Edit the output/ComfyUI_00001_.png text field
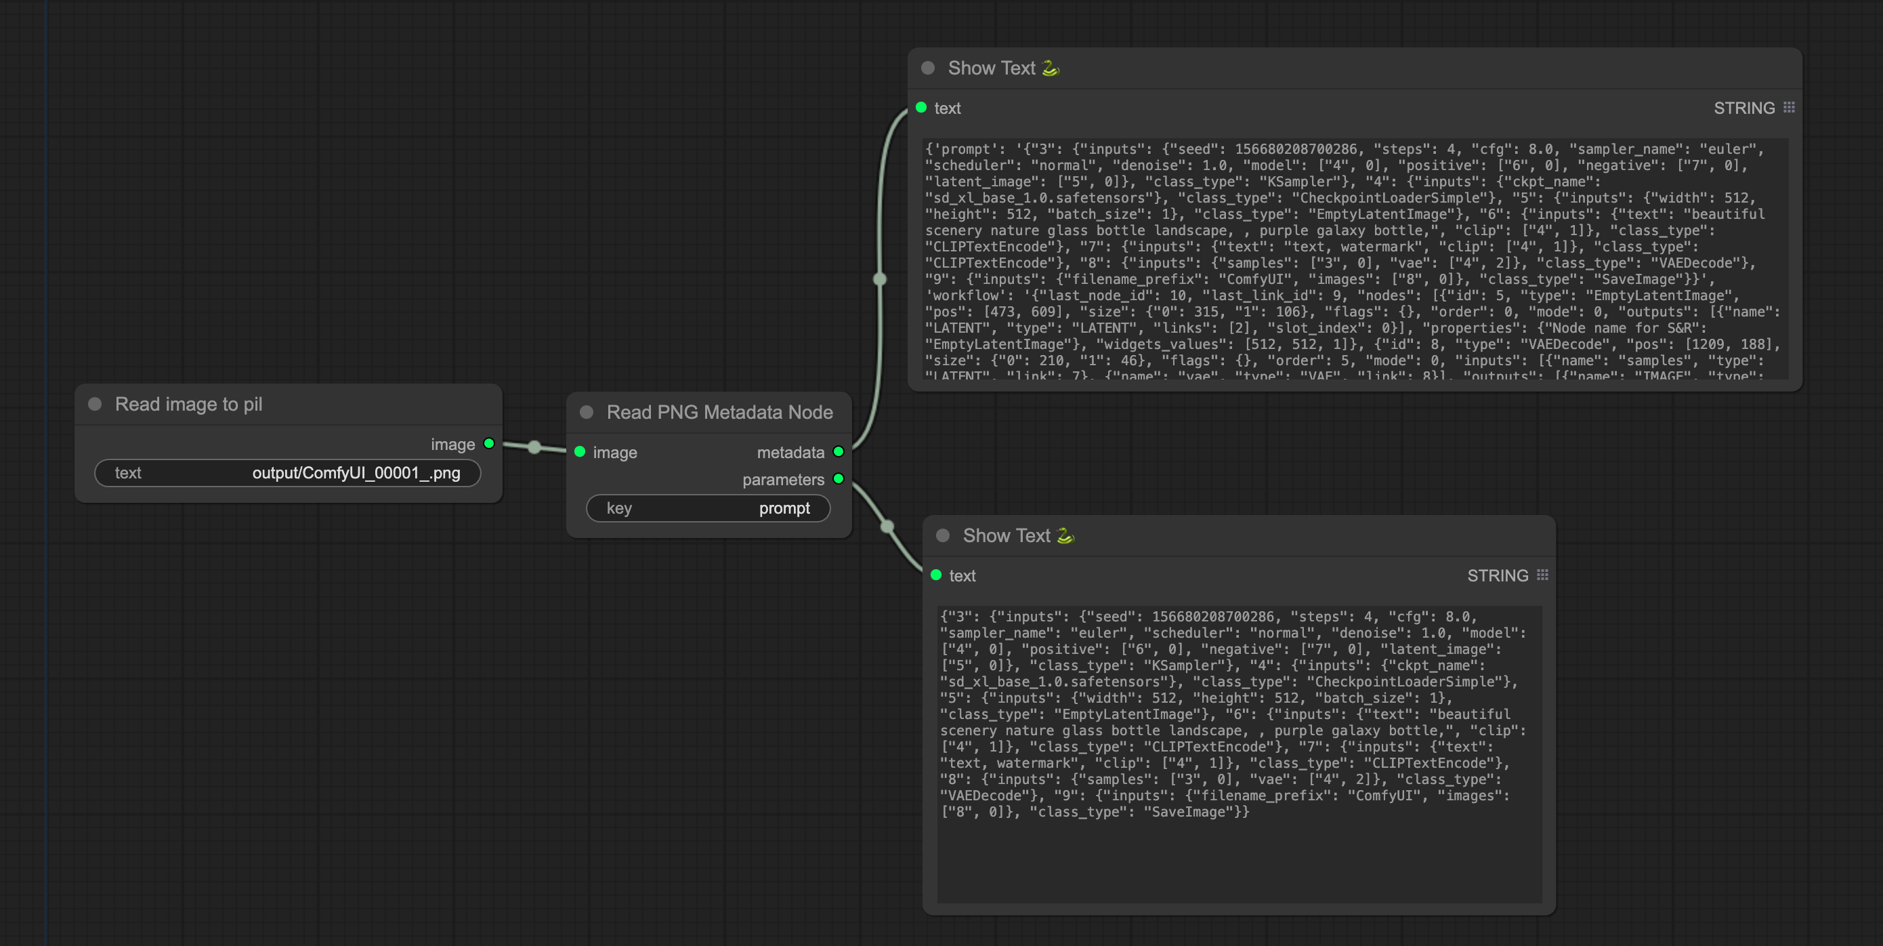Screen dimensions: 1883x946 point(287,473)
